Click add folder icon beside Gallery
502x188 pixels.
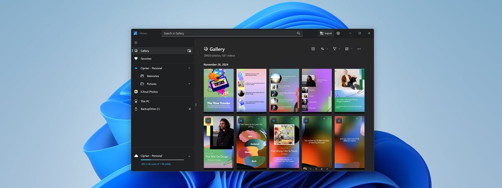point(189,51)
